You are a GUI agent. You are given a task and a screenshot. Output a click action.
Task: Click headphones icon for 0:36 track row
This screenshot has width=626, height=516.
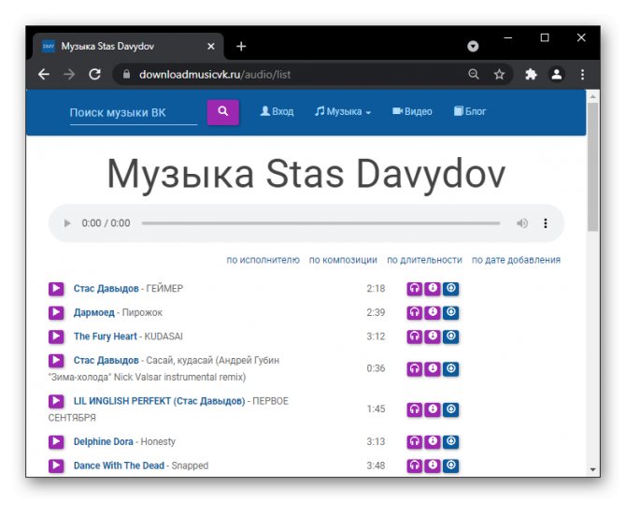(415, 368)
